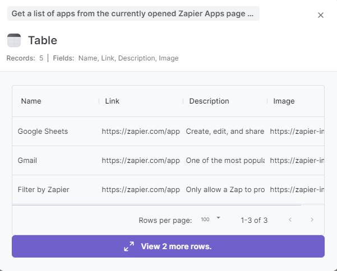Viewport: 337px width, 271px height.
Task: Click the expand arrows icon in View more rows
Action: click(x=129, y=246)
